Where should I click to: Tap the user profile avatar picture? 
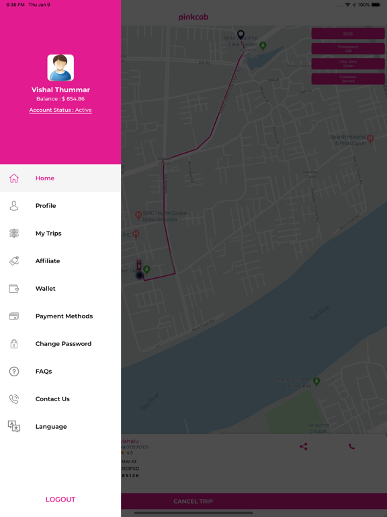click(60, 67)
